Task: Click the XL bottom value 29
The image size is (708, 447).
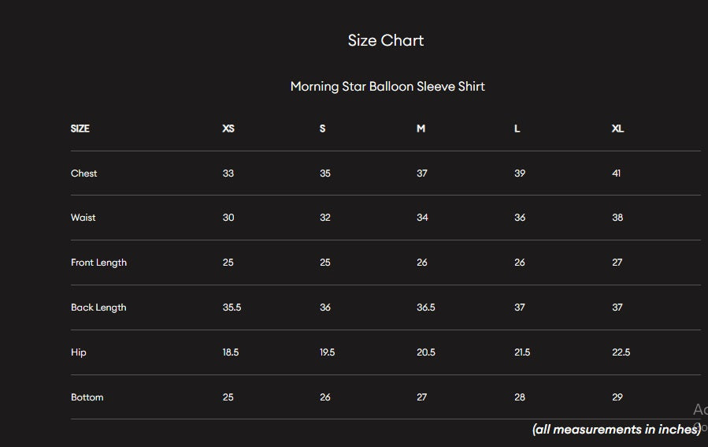Action: [617, 397]
